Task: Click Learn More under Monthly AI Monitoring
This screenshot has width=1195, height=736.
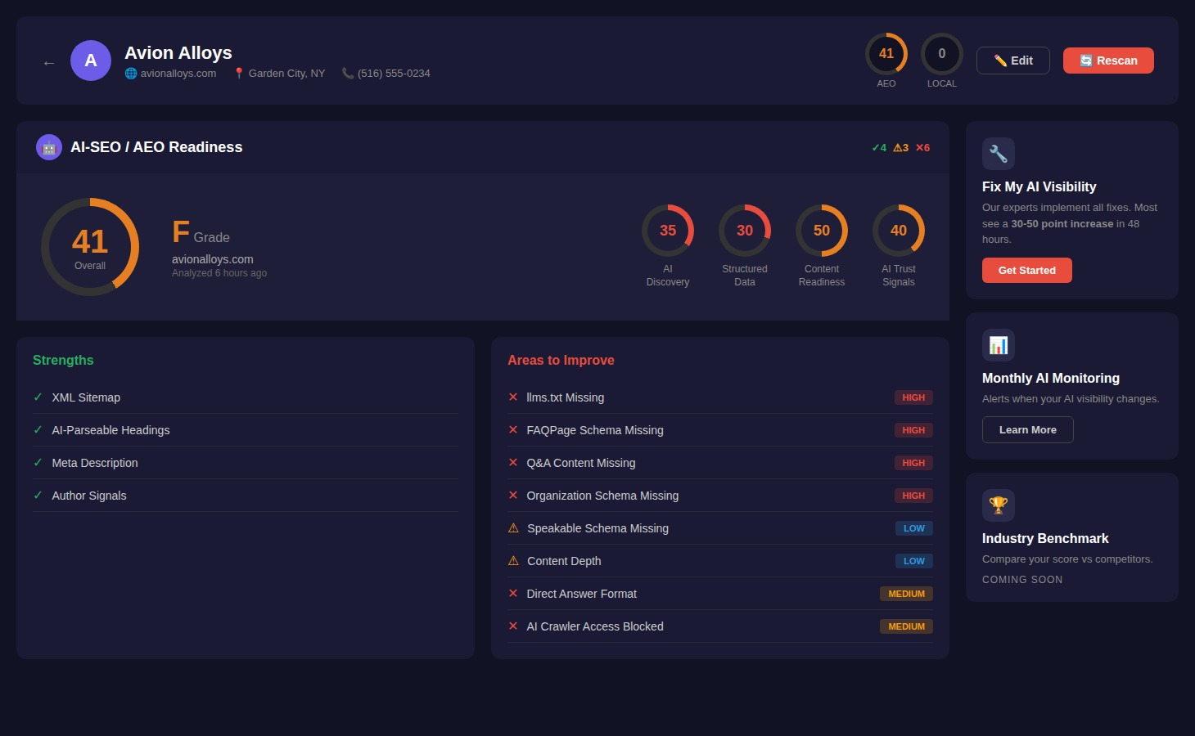Action: click(x=1027, y=429)
